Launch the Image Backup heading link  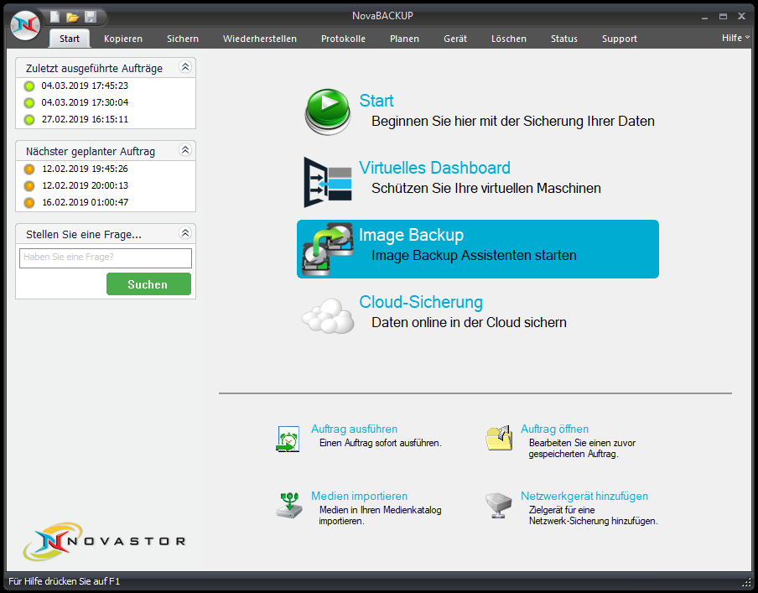[x=411, y=235]
